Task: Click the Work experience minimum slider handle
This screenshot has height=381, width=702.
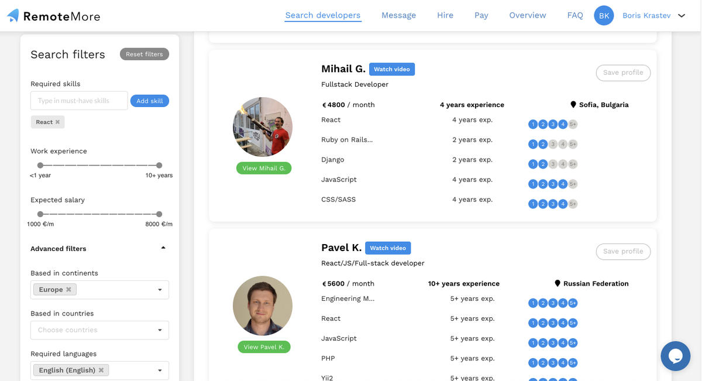Action: [x=40, y=165]
